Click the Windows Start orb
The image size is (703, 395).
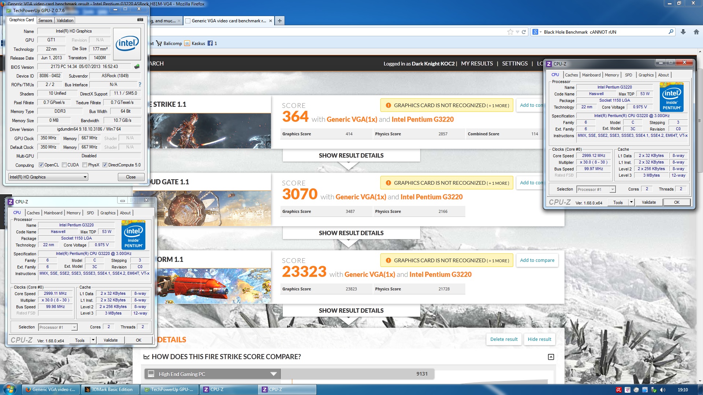(x=10, y=389)
